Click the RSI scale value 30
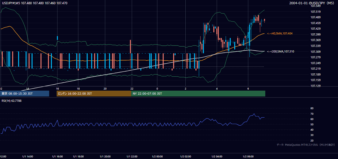 312,135
